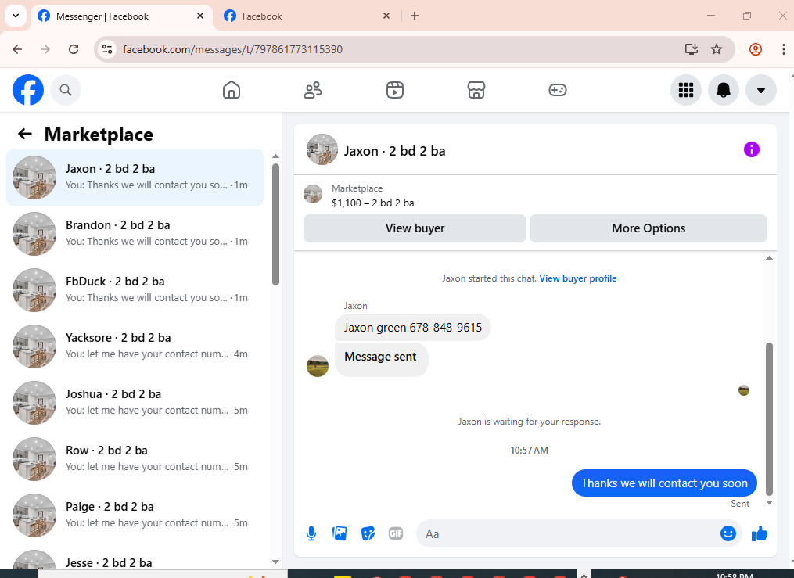Click the View buyer button
The width and height of the screenshot is (794, 578).
tap(415, 228)
